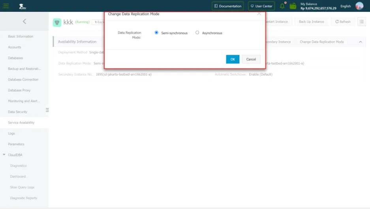Viewport: 370px width, 209px height.
Task: Click the kkk instance database icon
Action: (57, 22)
